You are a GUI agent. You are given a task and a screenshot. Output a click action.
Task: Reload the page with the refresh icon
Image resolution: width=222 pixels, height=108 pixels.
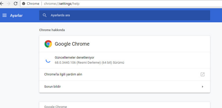[16, 4]
